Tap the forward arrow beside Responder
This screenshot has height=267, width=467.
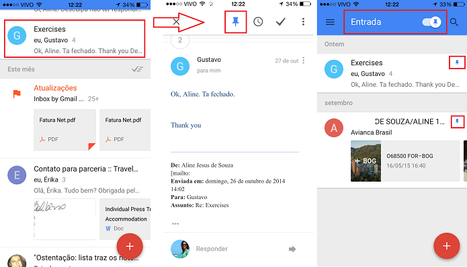292,249
